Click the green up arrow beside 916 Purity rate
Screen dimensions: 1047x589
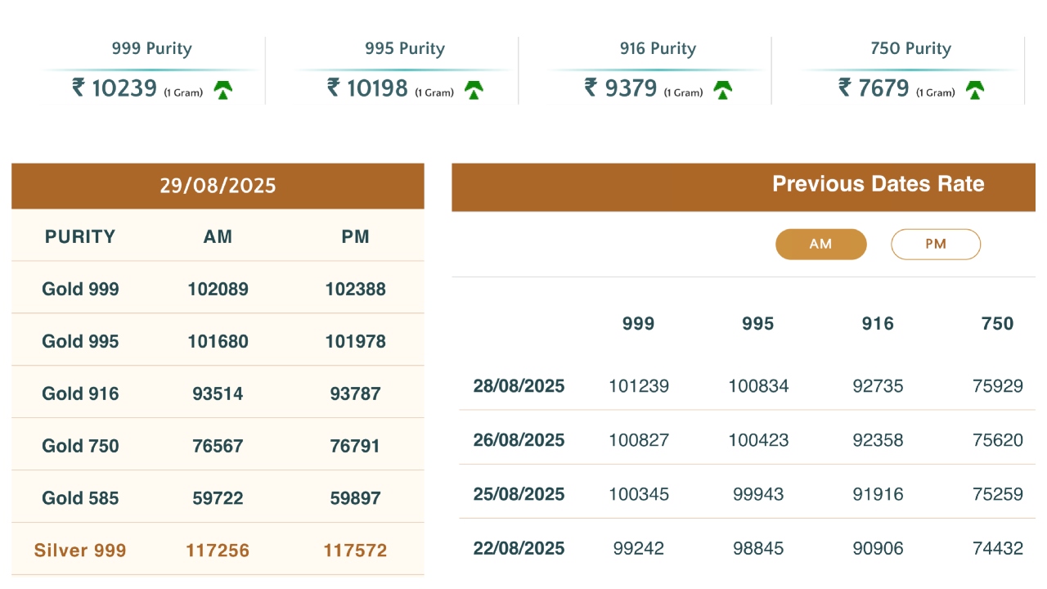point(722,90)
